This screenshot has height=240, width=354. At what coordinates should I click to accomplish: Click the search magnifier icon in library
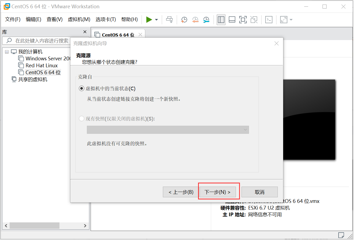9,41
